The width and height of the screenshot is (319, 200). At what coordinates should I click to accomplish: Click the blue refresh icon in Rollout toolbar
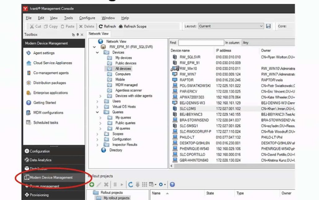(x=131, y=184)
